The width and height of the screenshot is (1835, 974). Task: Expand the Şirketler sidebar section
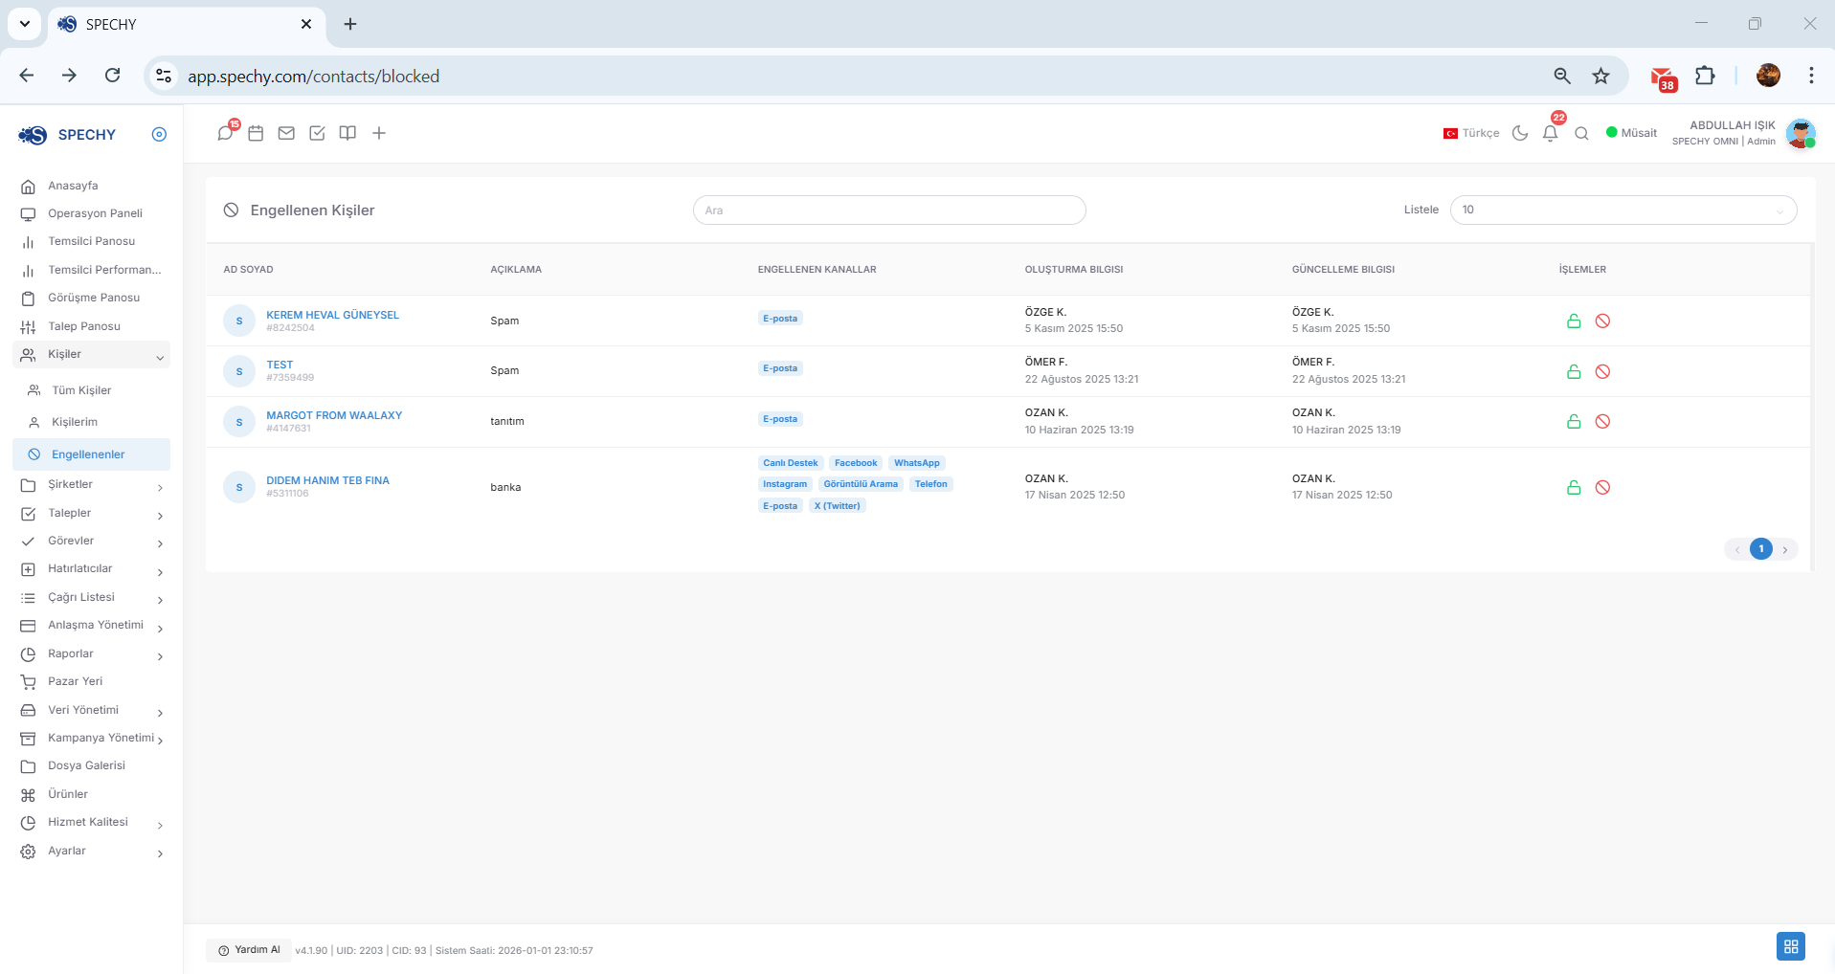tap(92, 485)
